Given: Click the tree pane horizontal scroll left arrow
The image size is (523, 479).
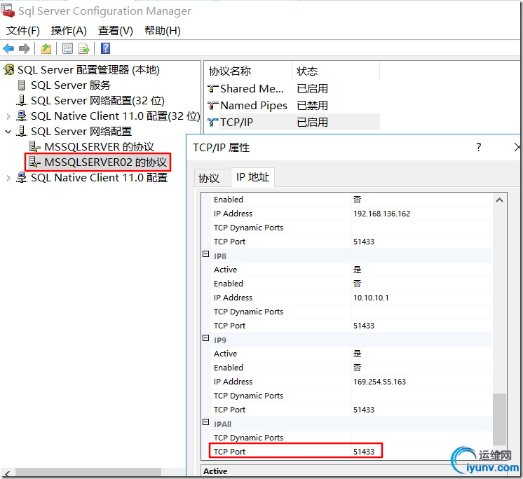Looking at the screenshot, I should [7, 473].
